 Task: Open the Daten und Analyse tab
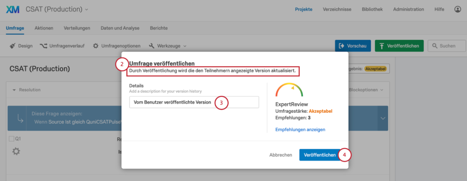coord(120,28)
